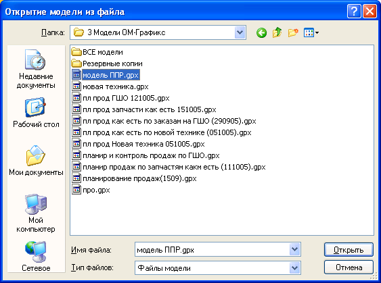Screen dimensions: 381x283
Task: Click the Открыть button
Action: point(349,249)
